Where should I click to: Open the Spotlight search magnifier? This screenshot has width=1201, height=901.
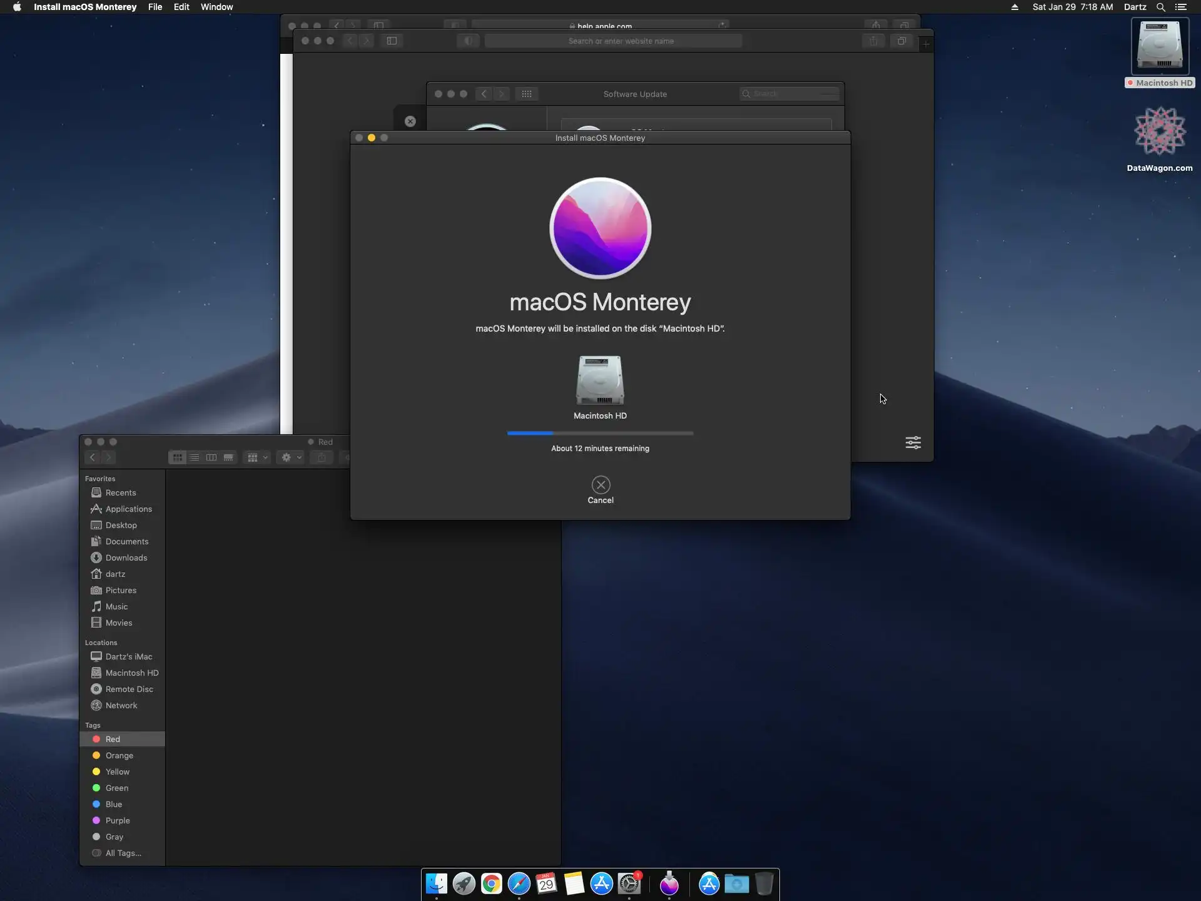pyautogui.click(x=1160, y=7)
